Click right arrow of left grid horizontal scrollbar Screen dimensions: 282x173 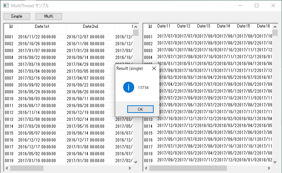130,168
